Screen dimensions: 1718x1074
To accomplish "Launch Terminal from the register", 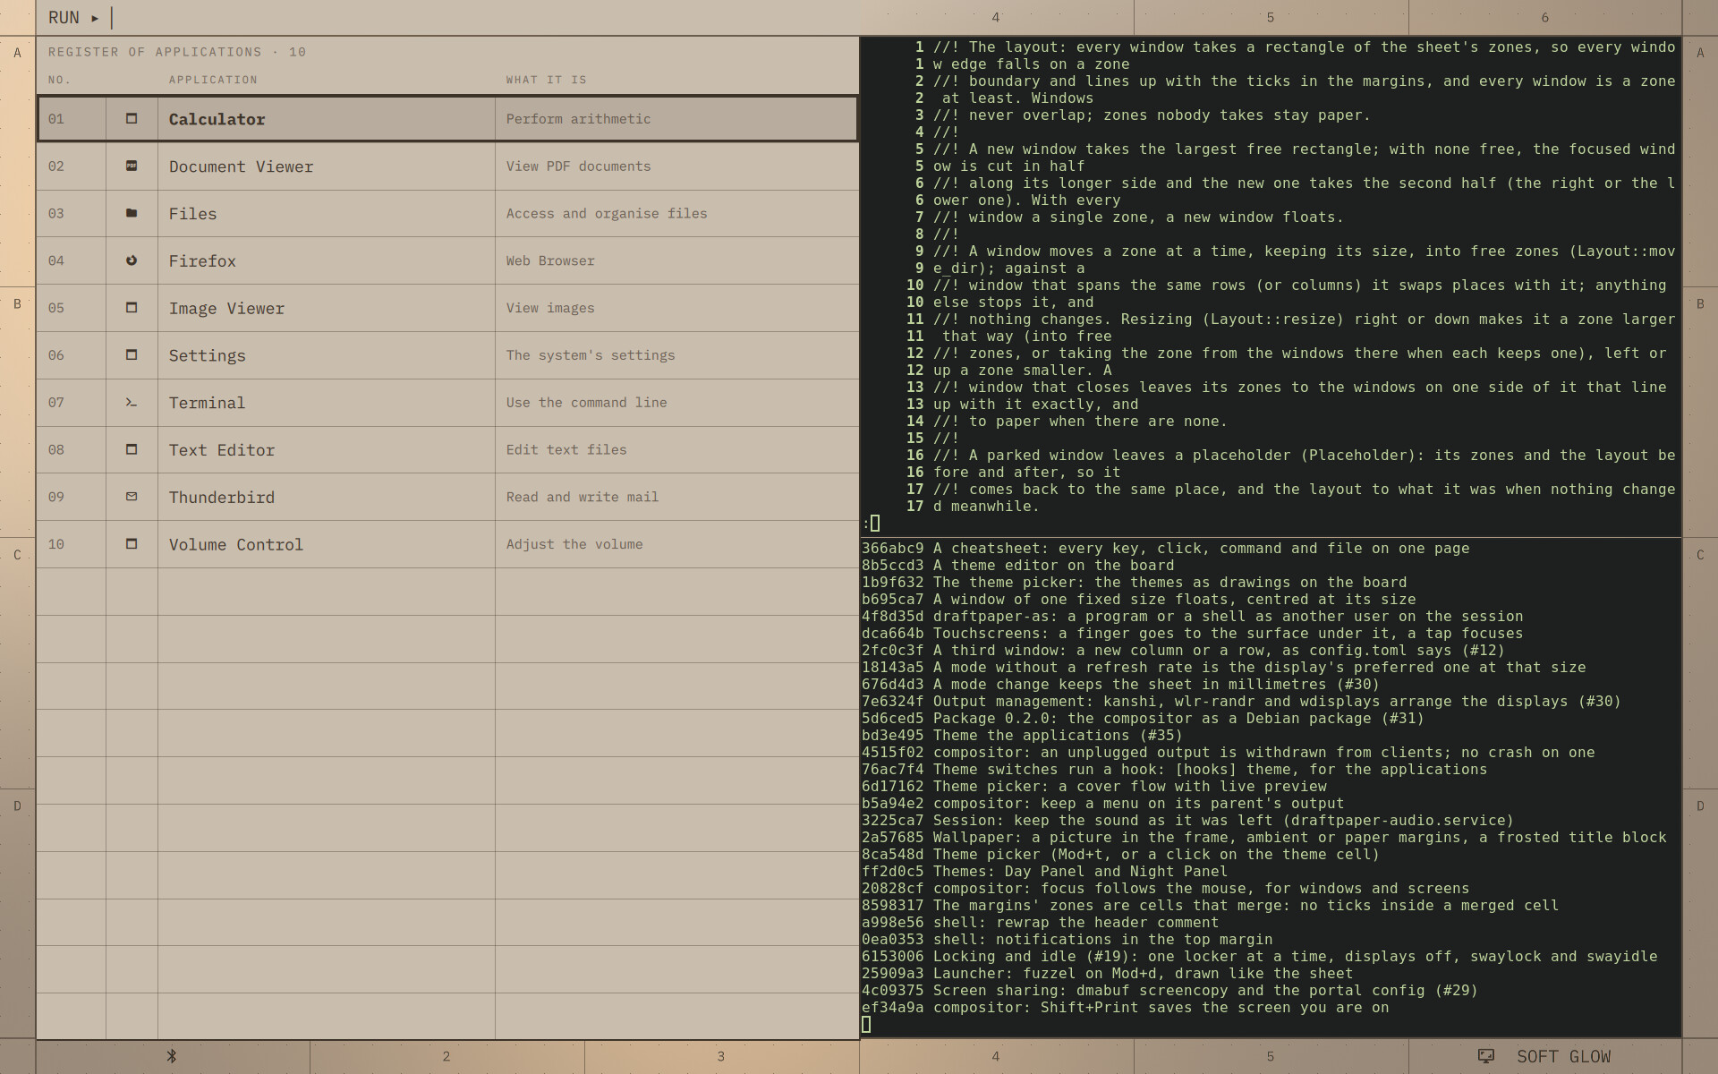I will pos(447,403).
